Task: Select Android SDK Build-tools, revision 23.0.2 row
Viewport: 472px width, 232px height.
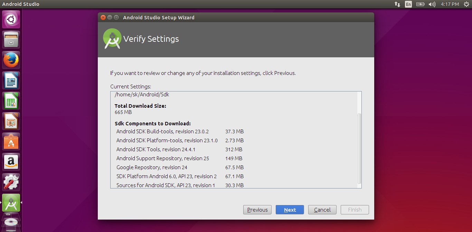Action: coord(180,132)
